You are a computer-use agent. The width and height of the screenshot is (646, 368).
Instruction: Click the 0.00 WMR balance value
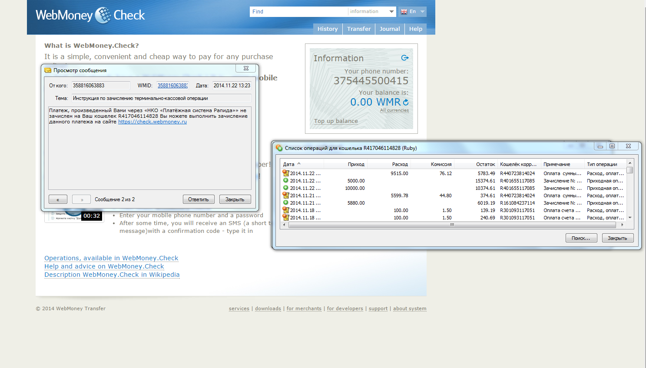[375, 102]
